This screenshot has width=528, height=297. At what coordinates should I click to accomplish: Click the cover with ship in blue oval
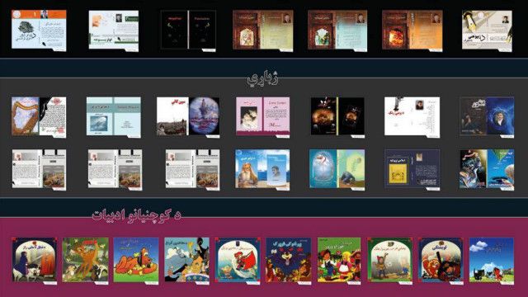tap(188, 117)
